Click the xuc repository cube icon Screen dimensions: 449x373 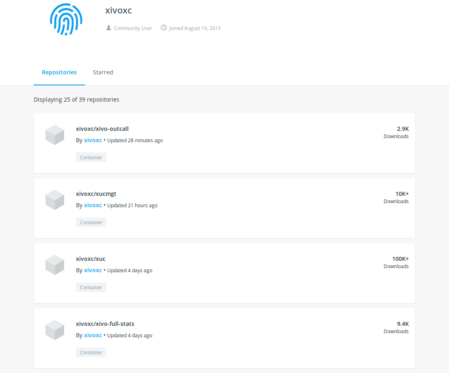point(55,265)
